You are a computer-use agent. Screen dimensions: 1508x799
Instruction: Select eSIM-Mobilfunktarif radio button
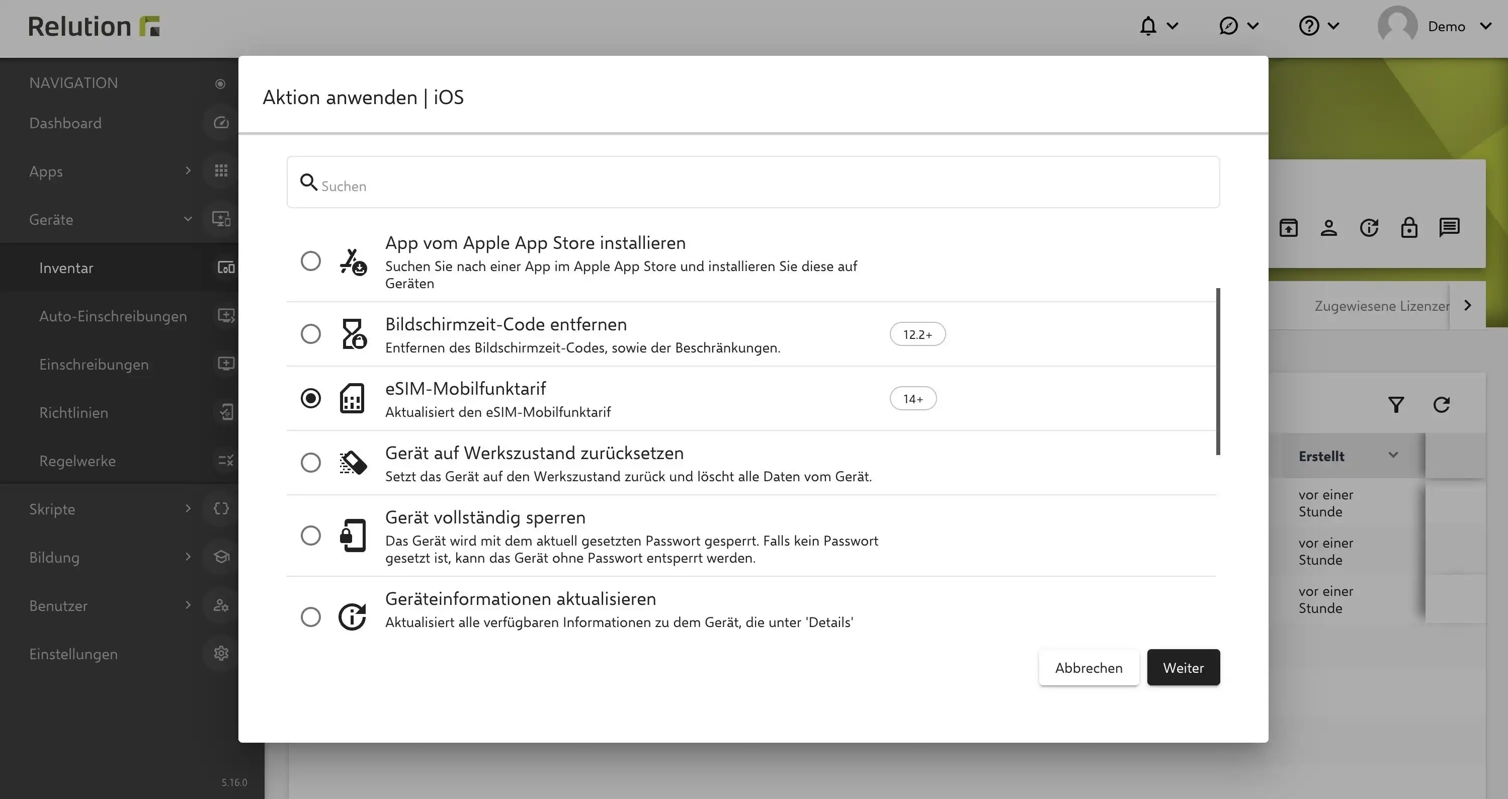pyautogui.click(x=311, y=399)
